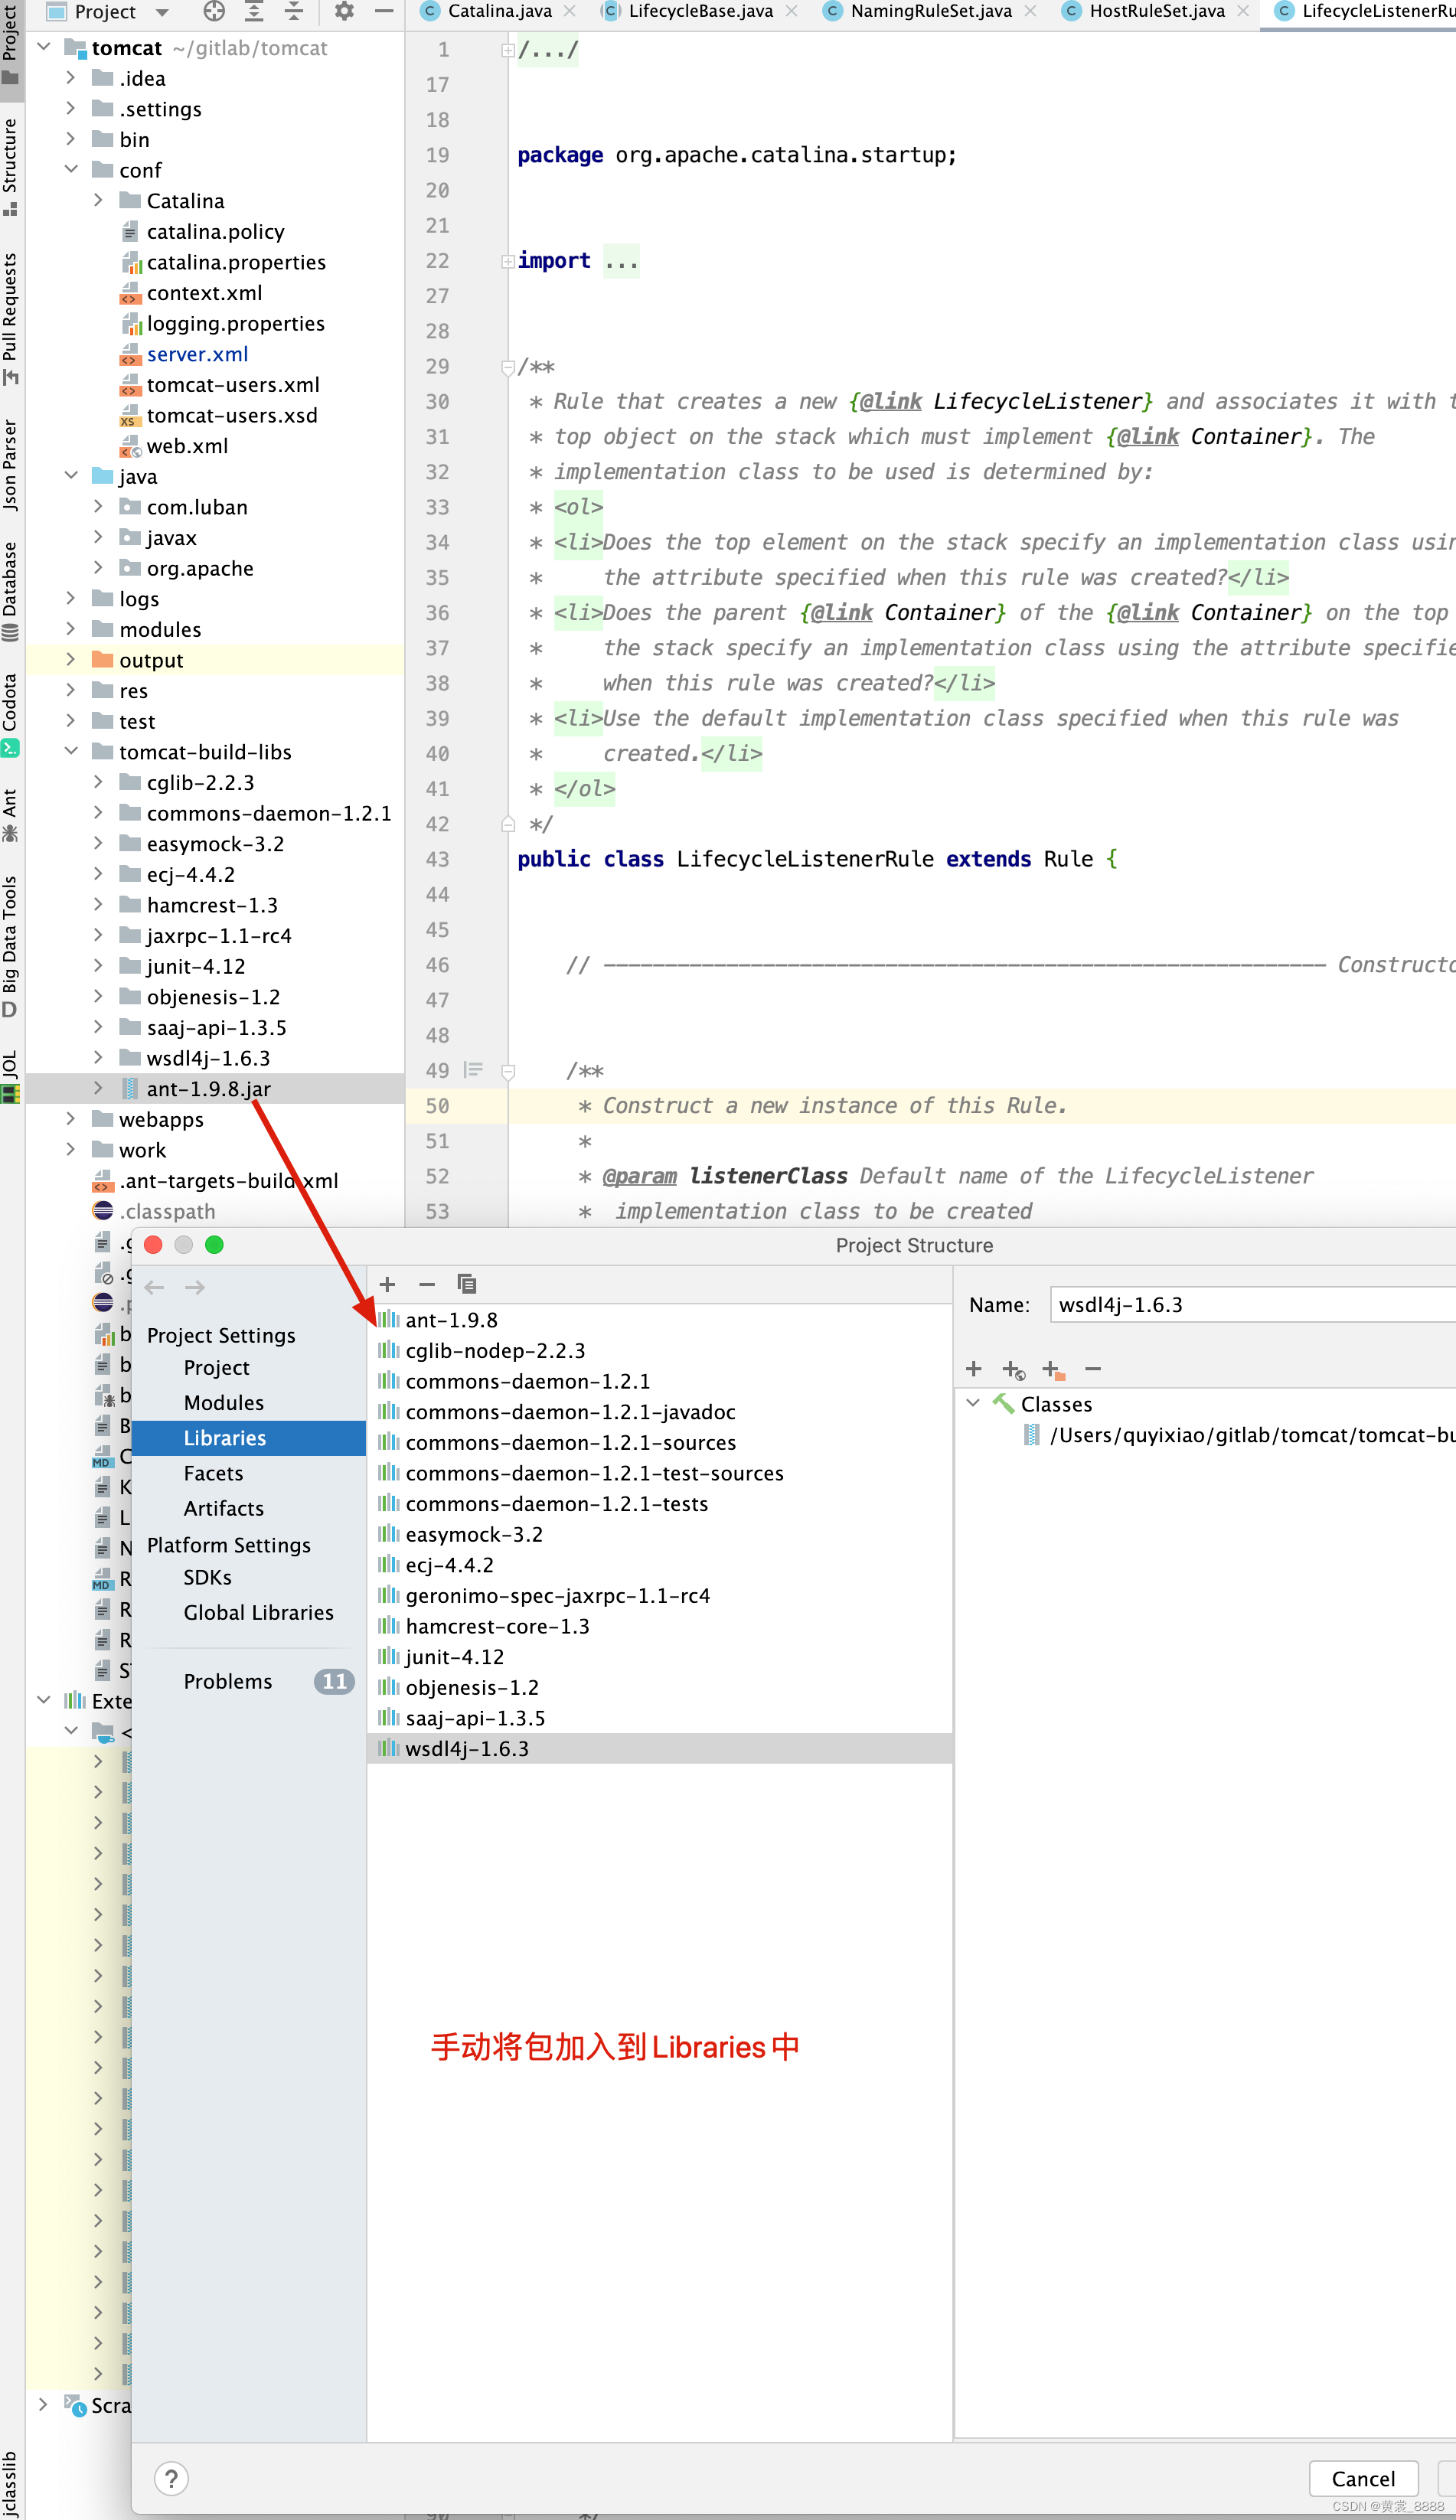Open help with the question mark button
Image resolution: width=1456 pixels, height=2520 pixels.
pos(172,2478)
